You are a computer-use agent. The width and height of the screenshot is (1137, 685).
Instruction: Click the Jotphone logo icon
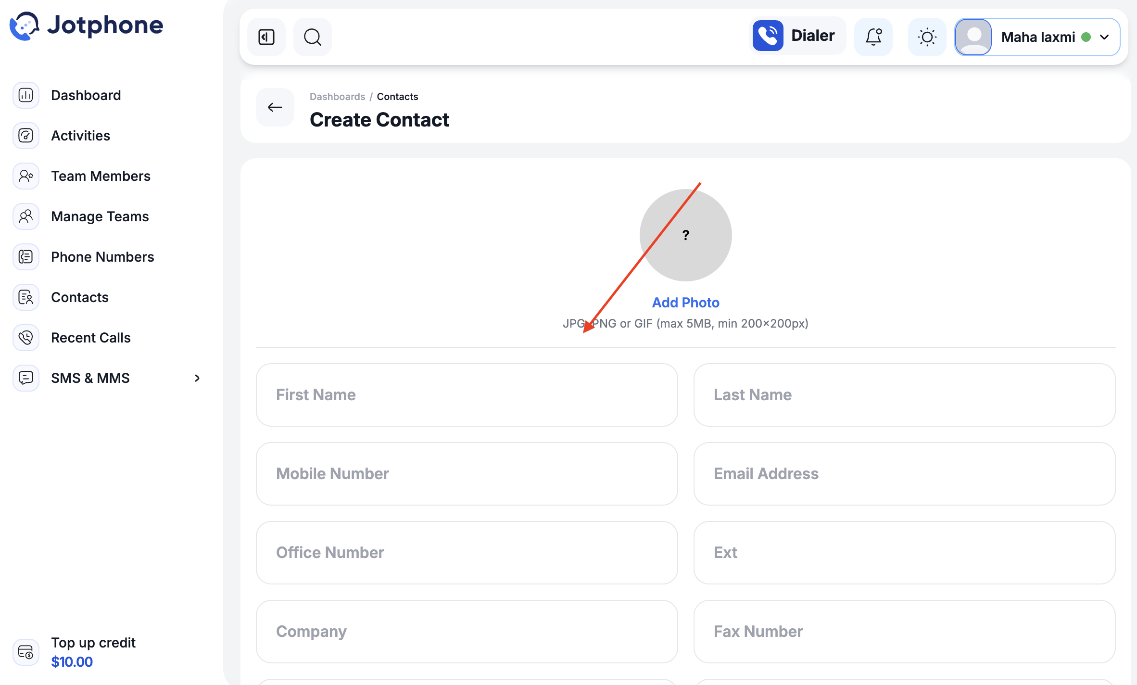24,25
